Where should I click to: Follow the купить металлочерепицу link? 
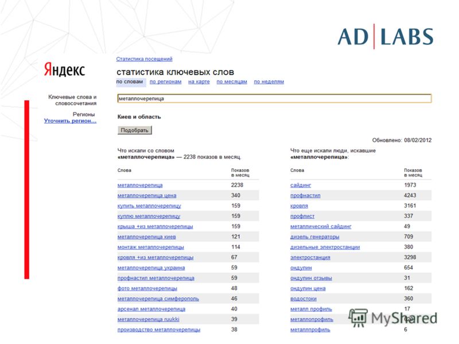[149, 206]
